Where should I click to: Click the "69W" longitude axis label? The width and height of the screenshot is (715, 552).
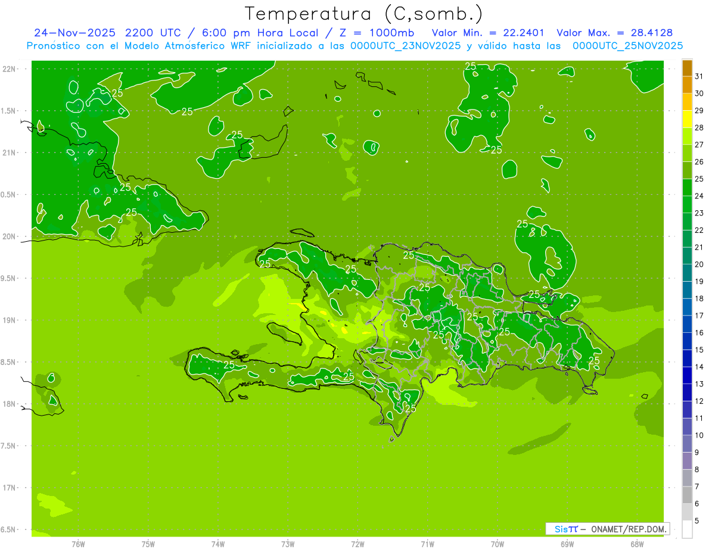(567, 544)
